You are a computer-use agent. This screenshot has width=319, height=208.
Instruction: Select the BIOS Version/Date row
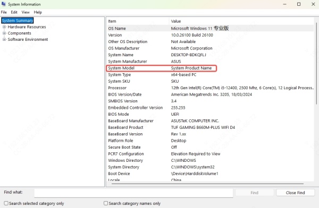211,94
